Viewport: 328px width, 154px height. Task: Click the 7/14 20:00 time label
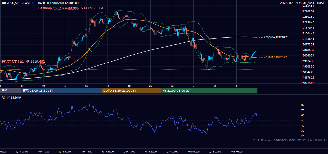[151, 152]
